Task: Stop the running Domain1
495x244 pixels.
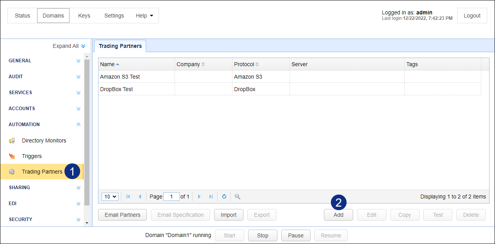Action: point(263,235)
